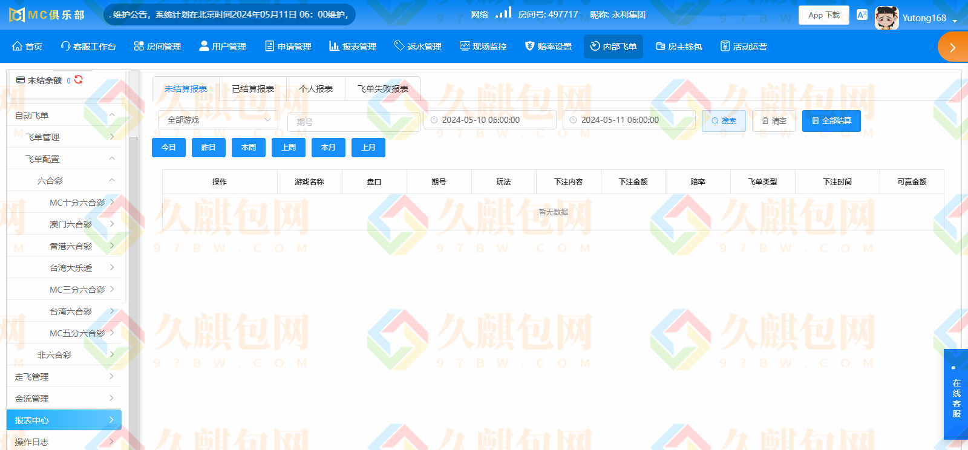Select MC十分六合彩 in sidebar
The image size is (968, 450).
[x=64, y=203]
